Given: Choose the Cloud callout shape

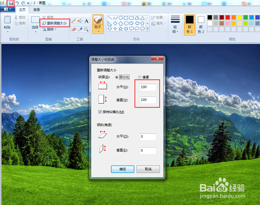Looking at the screenshot, I should (x=142, y=29).
